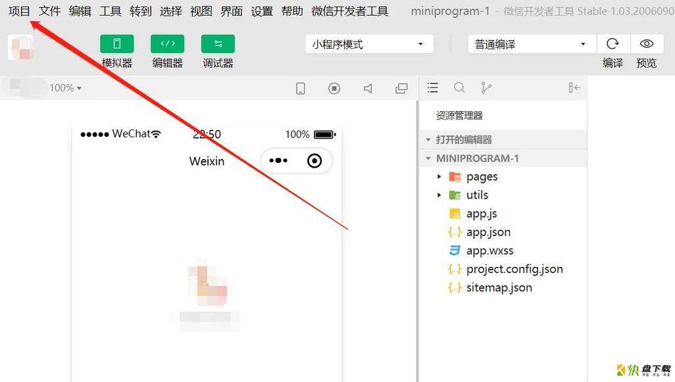Click the phone device icon in simulator toolbar
The image size is (675, 382).
pyautogui.click(x=301, y=88)
